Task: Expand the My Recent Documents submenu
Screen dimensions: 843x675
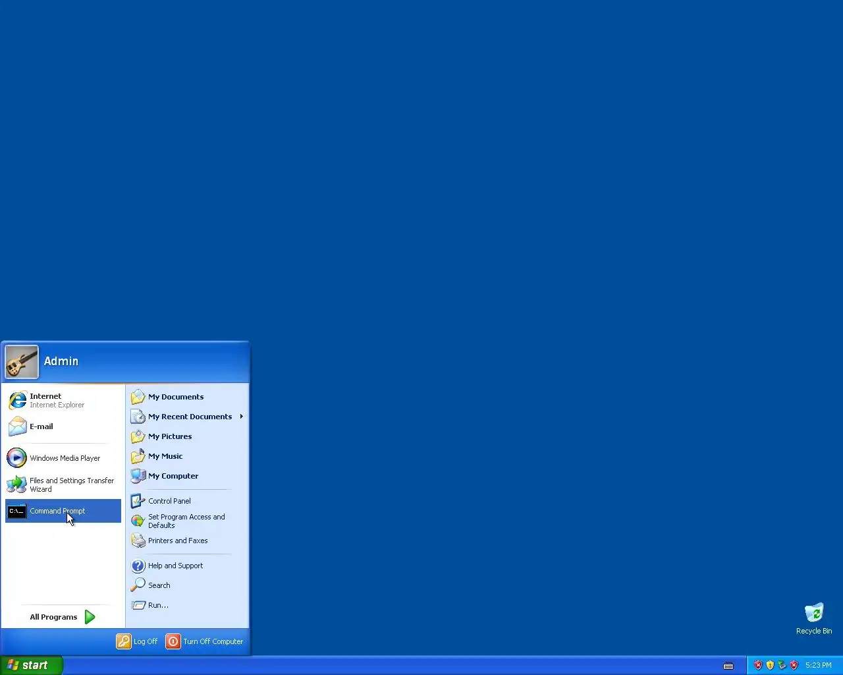Action: tap(188, 417)
